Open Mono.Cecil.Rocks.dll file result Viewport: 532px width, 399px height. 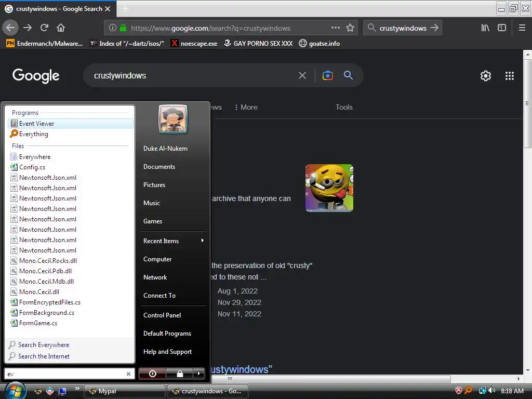coord(71,261)
